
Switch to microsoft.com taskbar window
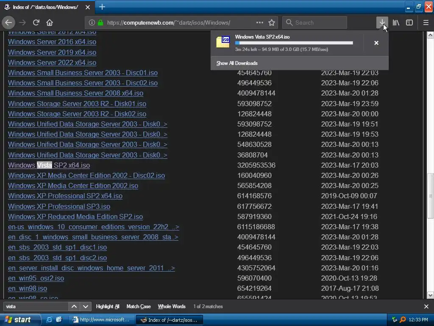coord(102,320)
